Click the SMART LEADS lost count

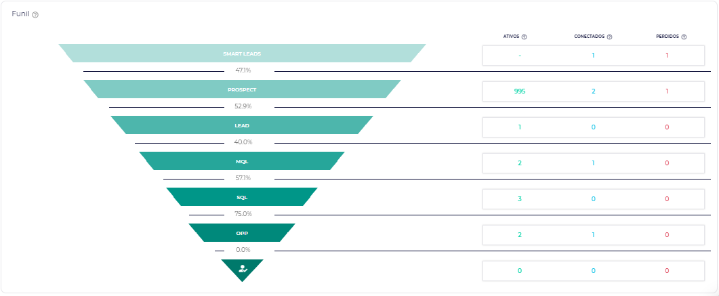[667, 55]
